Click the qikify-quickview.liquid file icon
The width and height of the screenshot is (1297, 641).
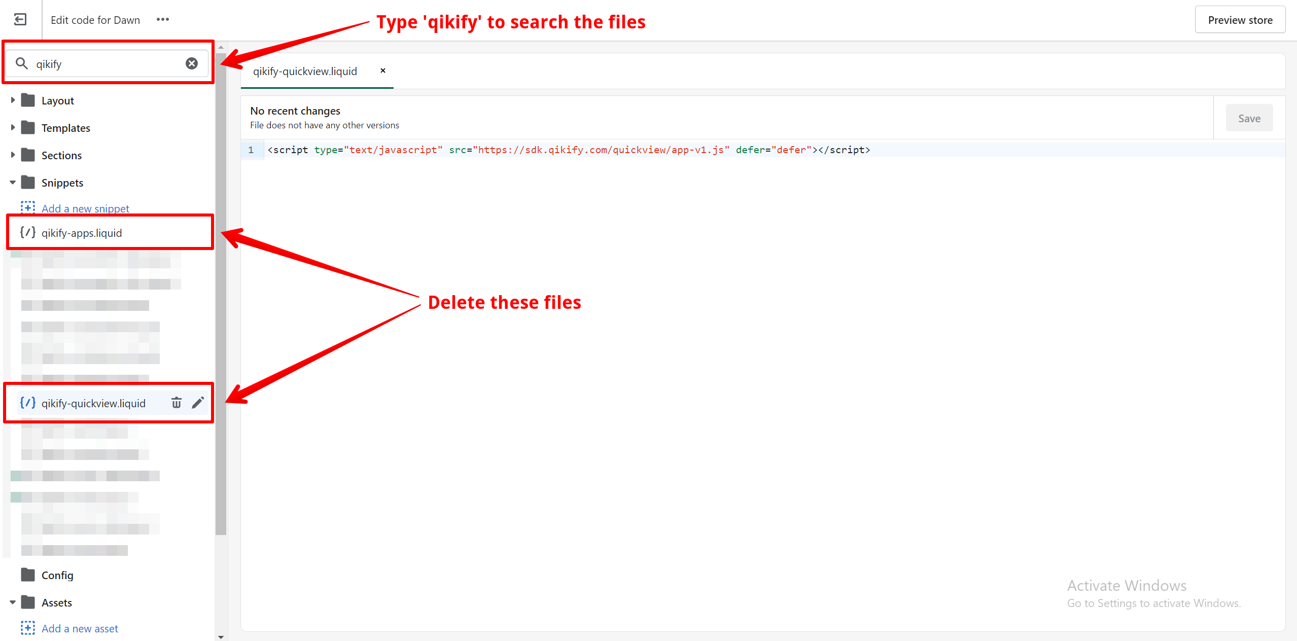tap(28, 403)
